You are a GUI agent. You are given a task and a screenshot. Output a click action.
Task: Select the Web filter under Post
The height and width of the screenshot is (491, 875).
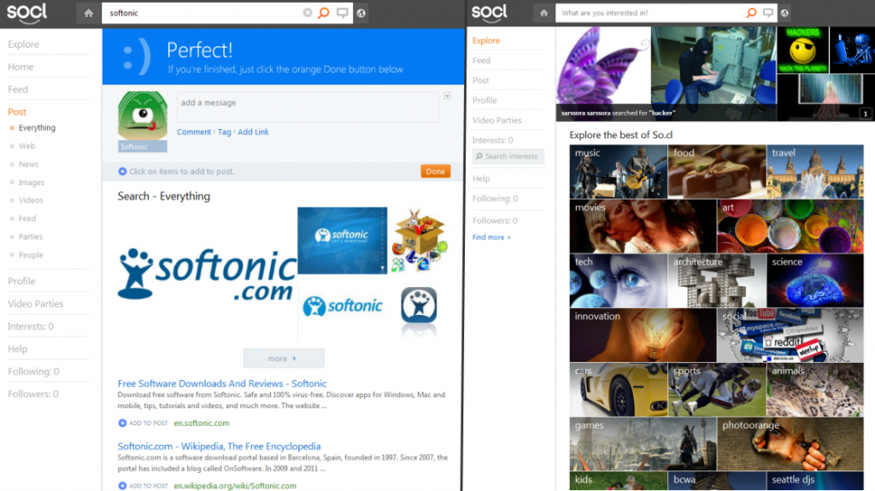27,146
